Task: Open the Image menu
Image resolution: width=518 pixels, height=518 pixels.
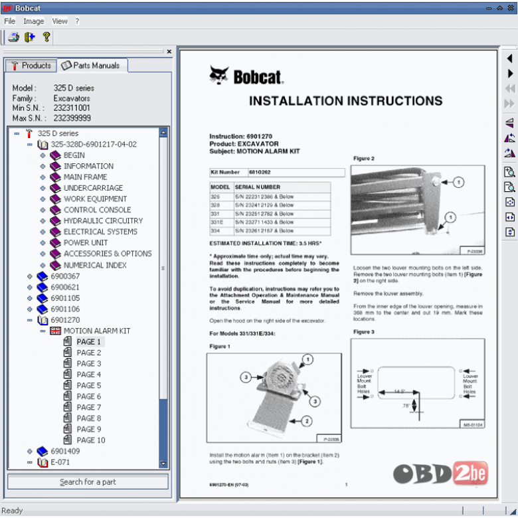Action: [x=34, y=21]
